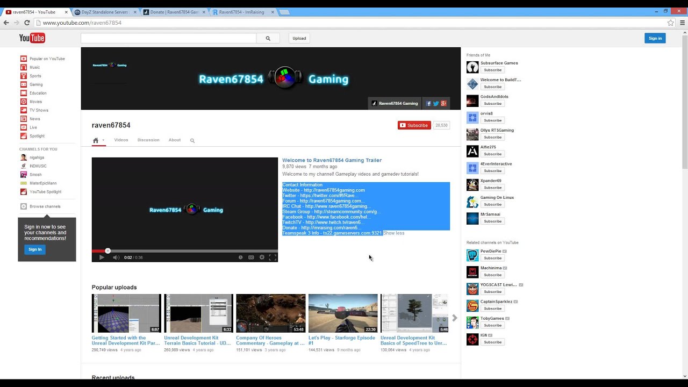The image size is (688, 387).
Task: Open the Live guide icon
Action: point(24,127)
